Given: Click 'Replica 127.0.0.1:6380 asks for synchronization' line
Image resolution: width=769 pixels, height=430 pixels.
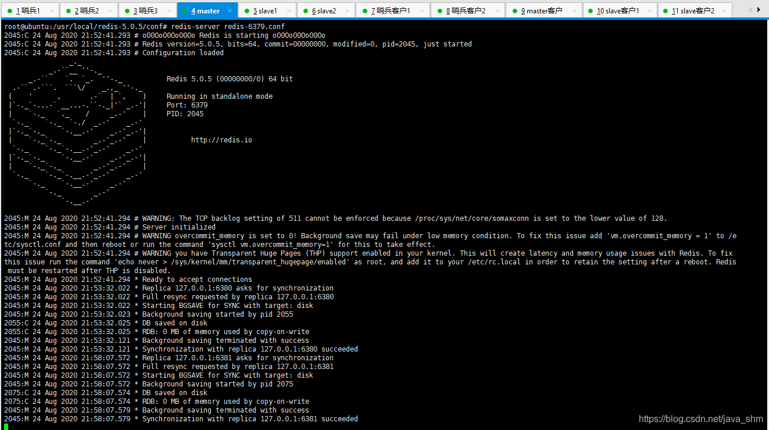Looking at the screenshot, I should pos(169,288).
